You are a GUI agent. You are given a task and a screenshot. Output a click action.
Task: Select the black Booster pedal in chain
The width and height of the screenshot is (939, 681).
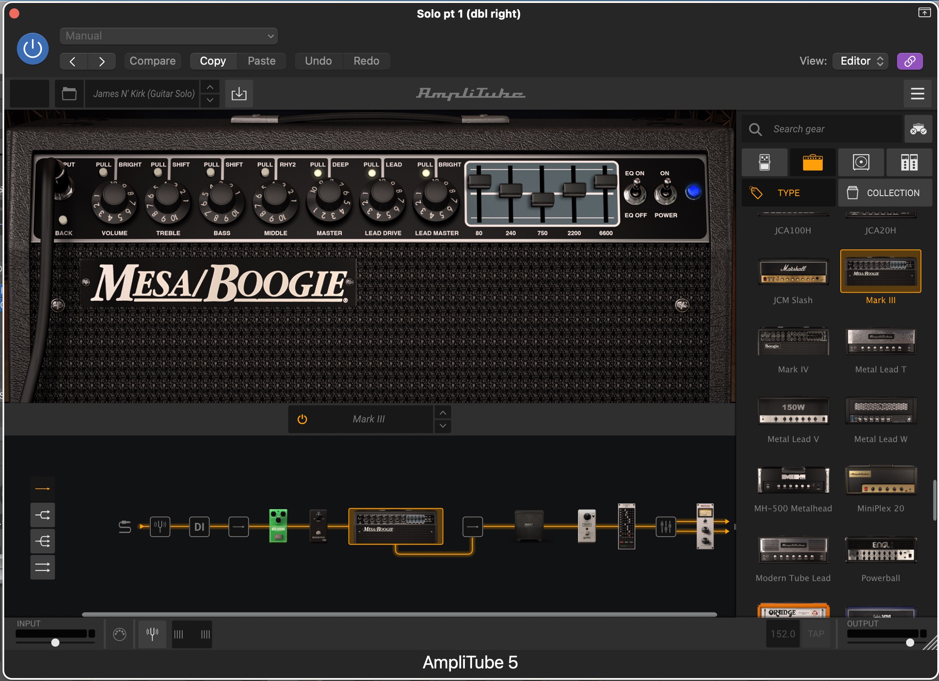318,526
